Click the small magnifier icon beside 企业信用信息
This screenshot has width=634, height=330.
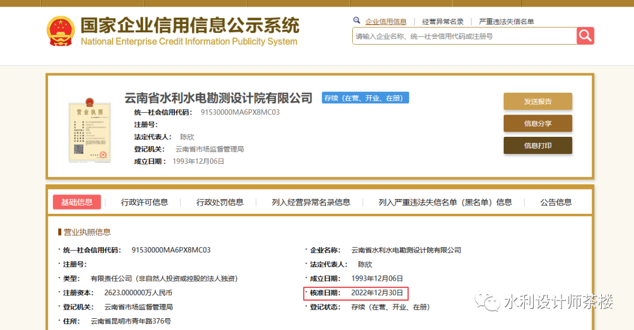coord(357,20)
